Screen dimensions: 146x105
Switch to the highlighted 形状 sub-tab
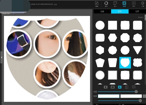pos(120,11)
